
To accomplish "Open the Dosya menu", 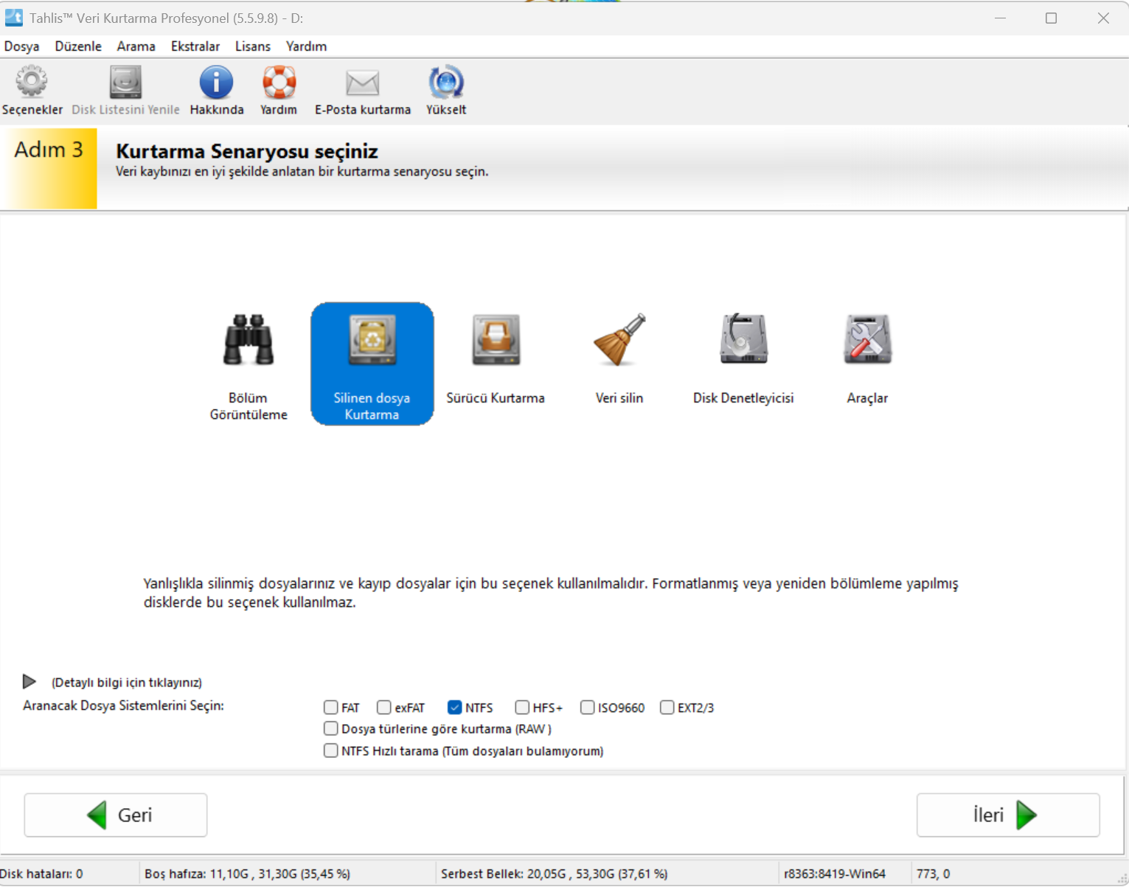I will click(21, 46).
